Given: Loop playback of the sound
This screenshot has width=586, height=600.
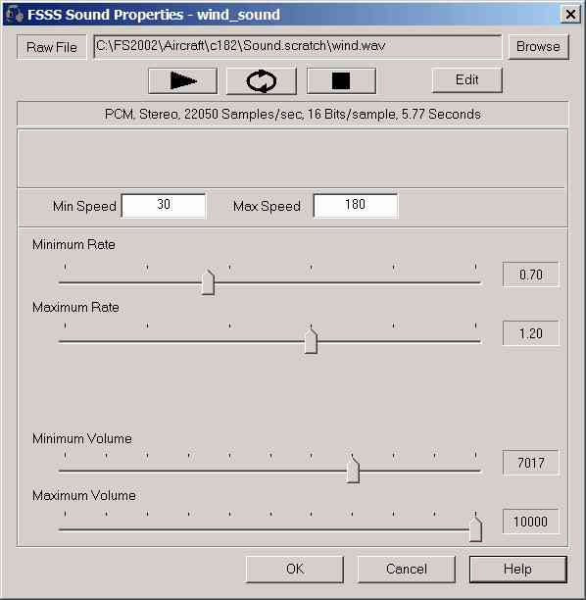Looking at the screenshot, I should click(x=262, y=80).
